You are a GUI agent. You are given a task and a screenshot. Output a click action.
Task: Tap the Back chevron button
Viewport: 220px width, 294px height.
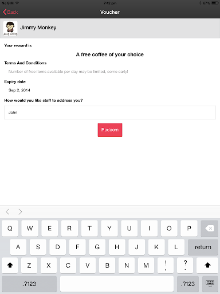tap(10, 12)
